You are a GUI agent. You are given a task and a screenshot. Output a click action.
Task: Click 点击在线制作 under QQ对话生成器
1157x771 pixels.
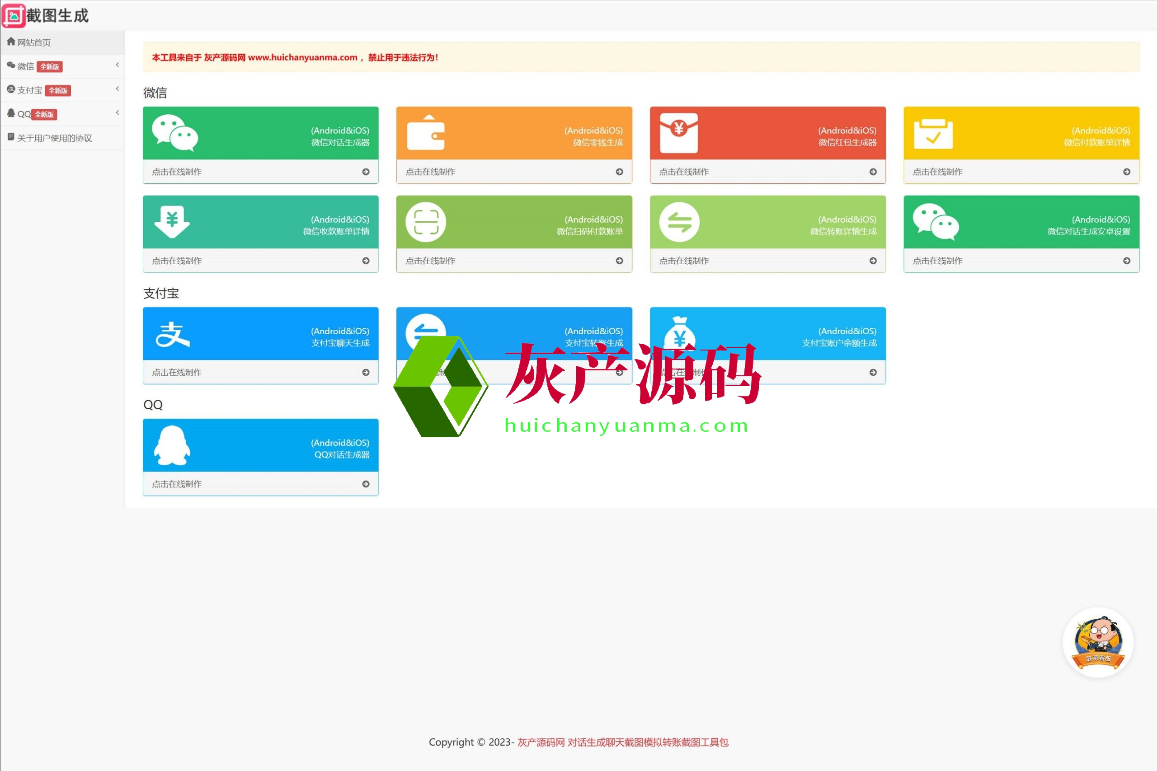click(x=177, y=484)
